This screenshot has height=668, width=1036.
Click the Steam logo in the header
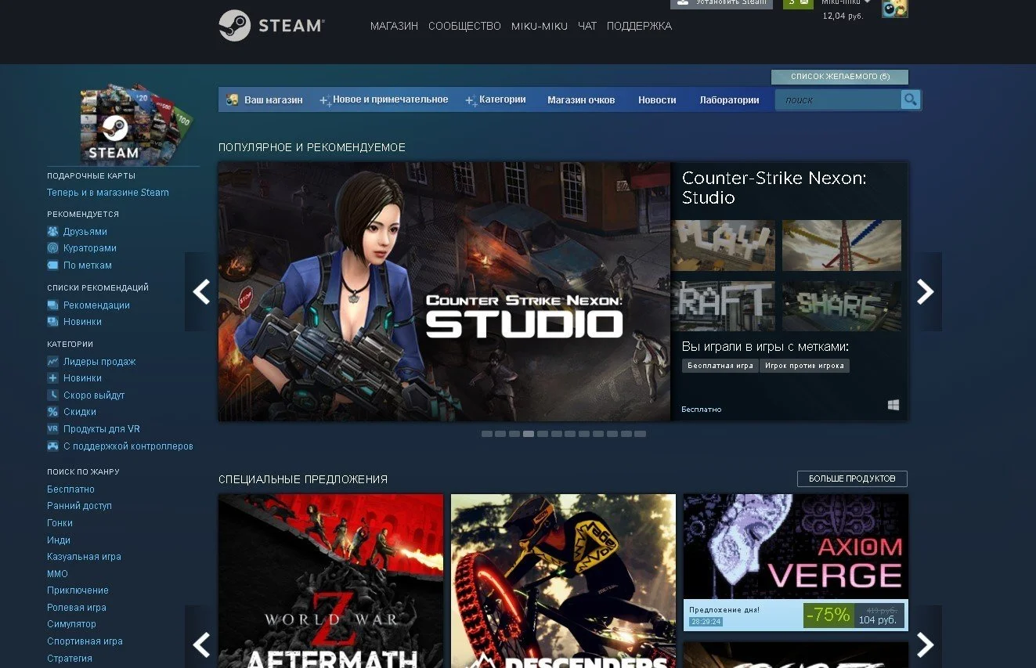coord(271,26)
